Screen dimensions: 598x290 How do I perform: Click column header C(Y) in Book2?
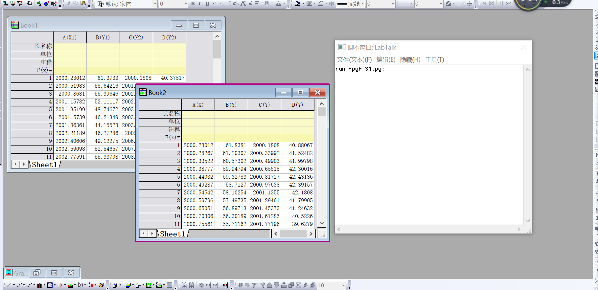264,105
